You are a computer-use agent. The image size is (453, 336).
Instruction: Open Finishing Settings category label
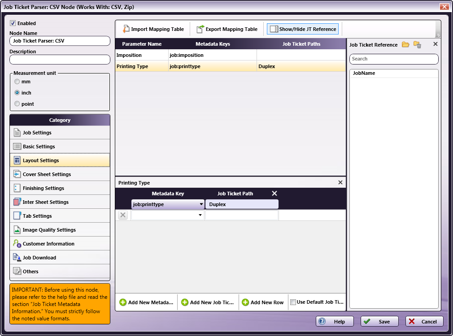point(44,188)
